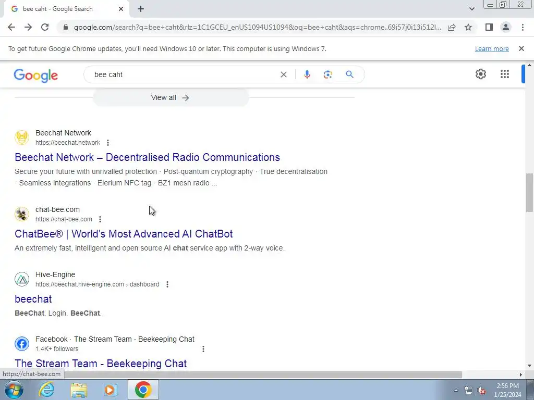Launch Internet Explorer from taskbar
The height and width of the screenshot is (400, 534).
[46, 390]
